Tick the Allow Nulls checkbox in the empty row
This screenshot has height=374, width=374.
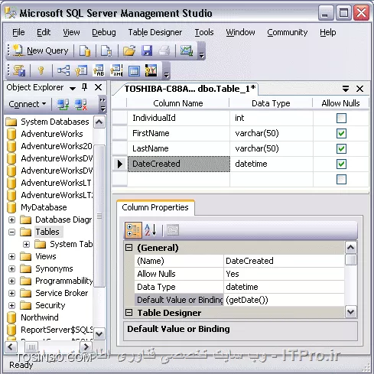point(341,179)
